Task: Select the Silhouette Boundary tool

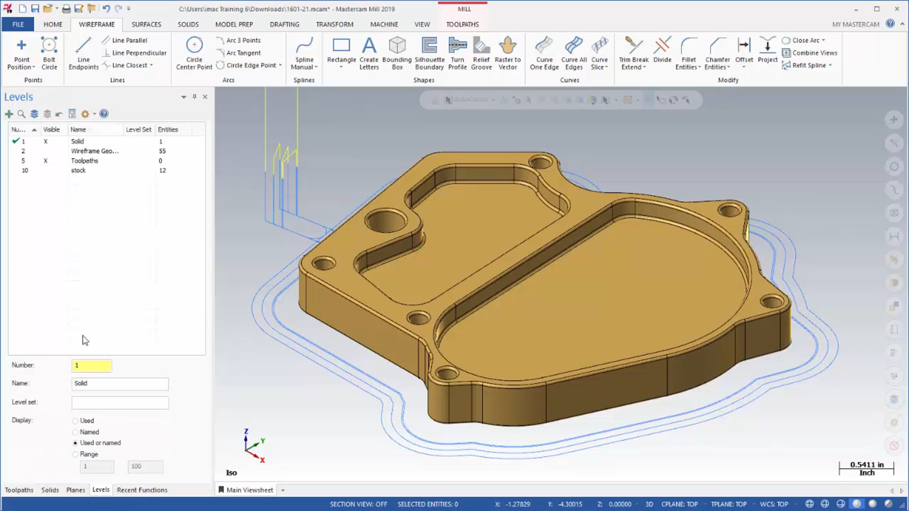Action: tap(429, 53)
